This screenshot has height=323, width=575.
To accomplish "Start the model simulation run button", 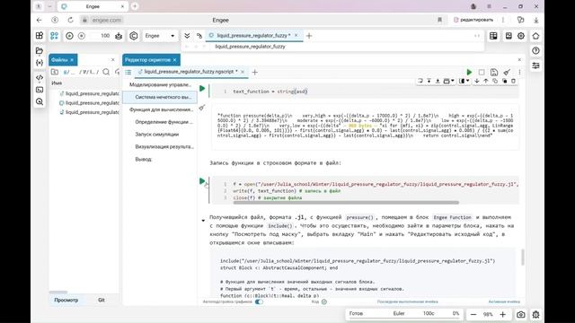I will click(x=69, y=36).
